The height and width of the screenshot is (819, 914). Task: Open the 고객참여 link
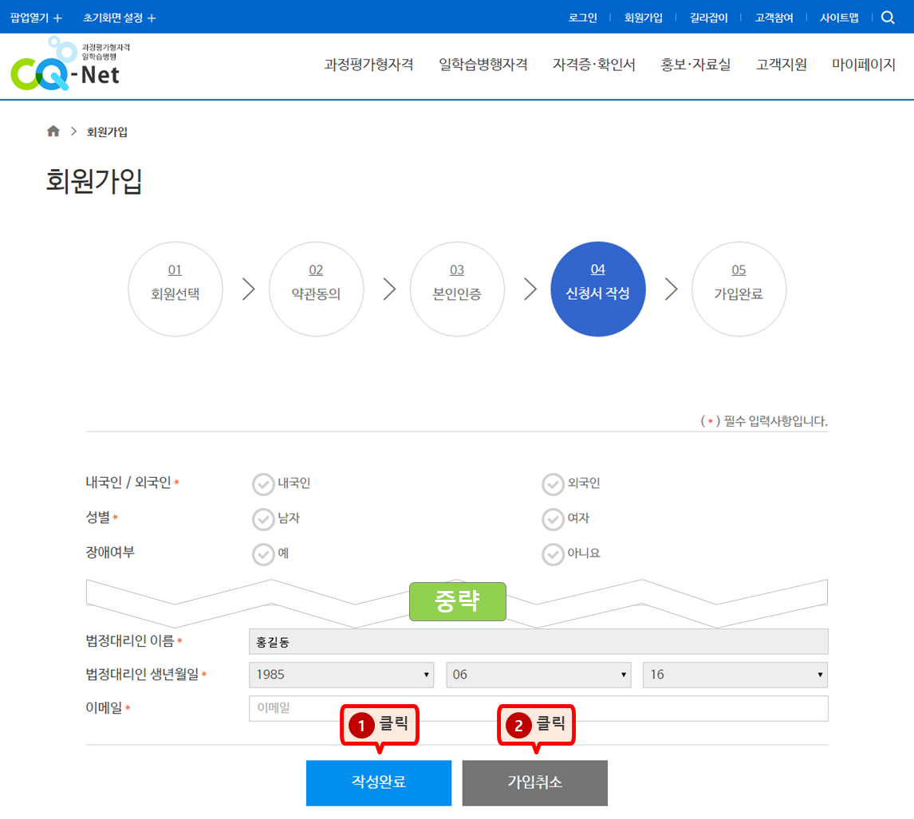[x=774, y=18]
